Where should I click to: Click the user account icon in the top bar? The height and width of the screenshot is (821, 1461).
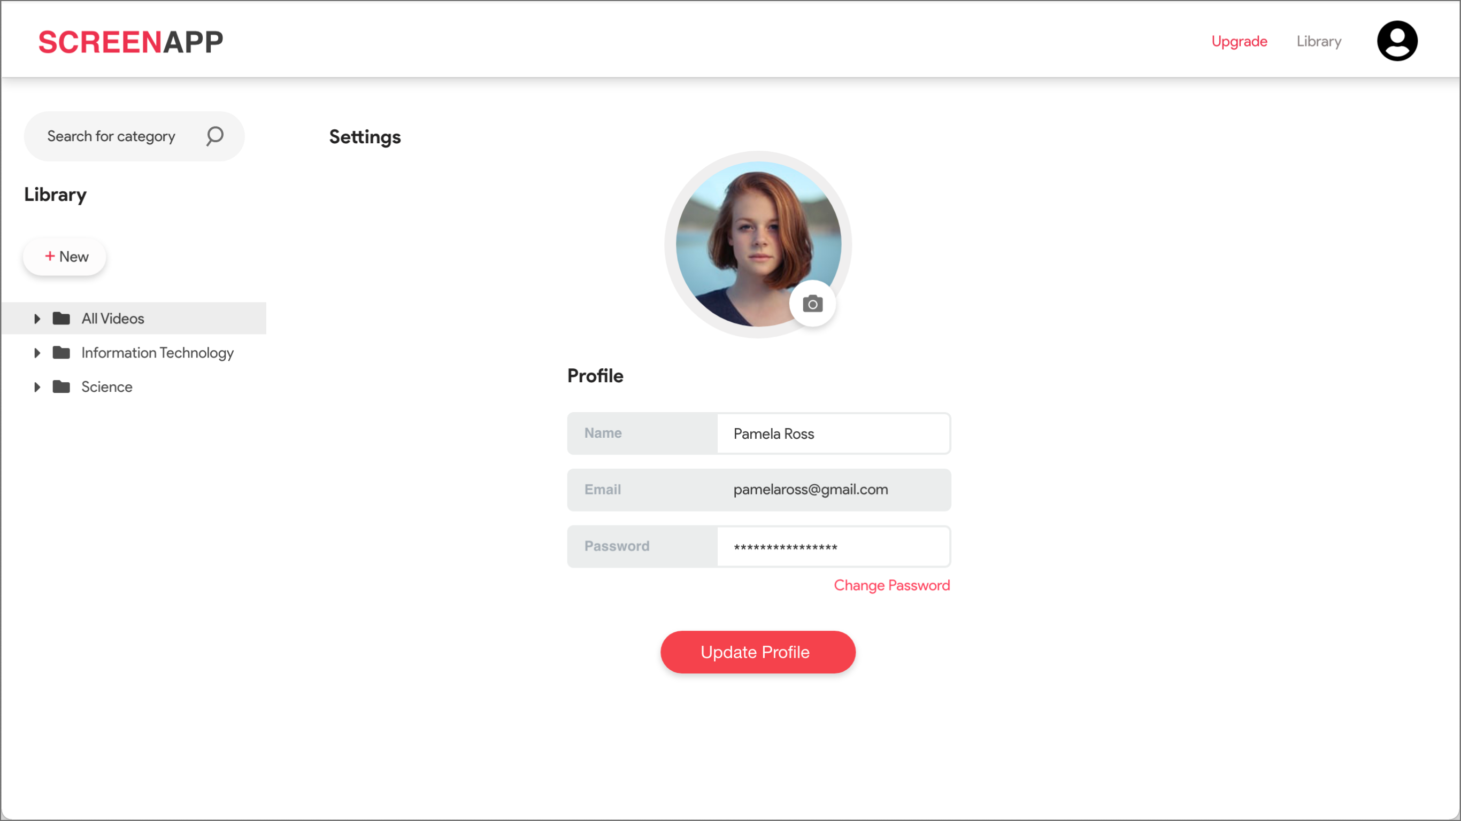click(1397, 40)
